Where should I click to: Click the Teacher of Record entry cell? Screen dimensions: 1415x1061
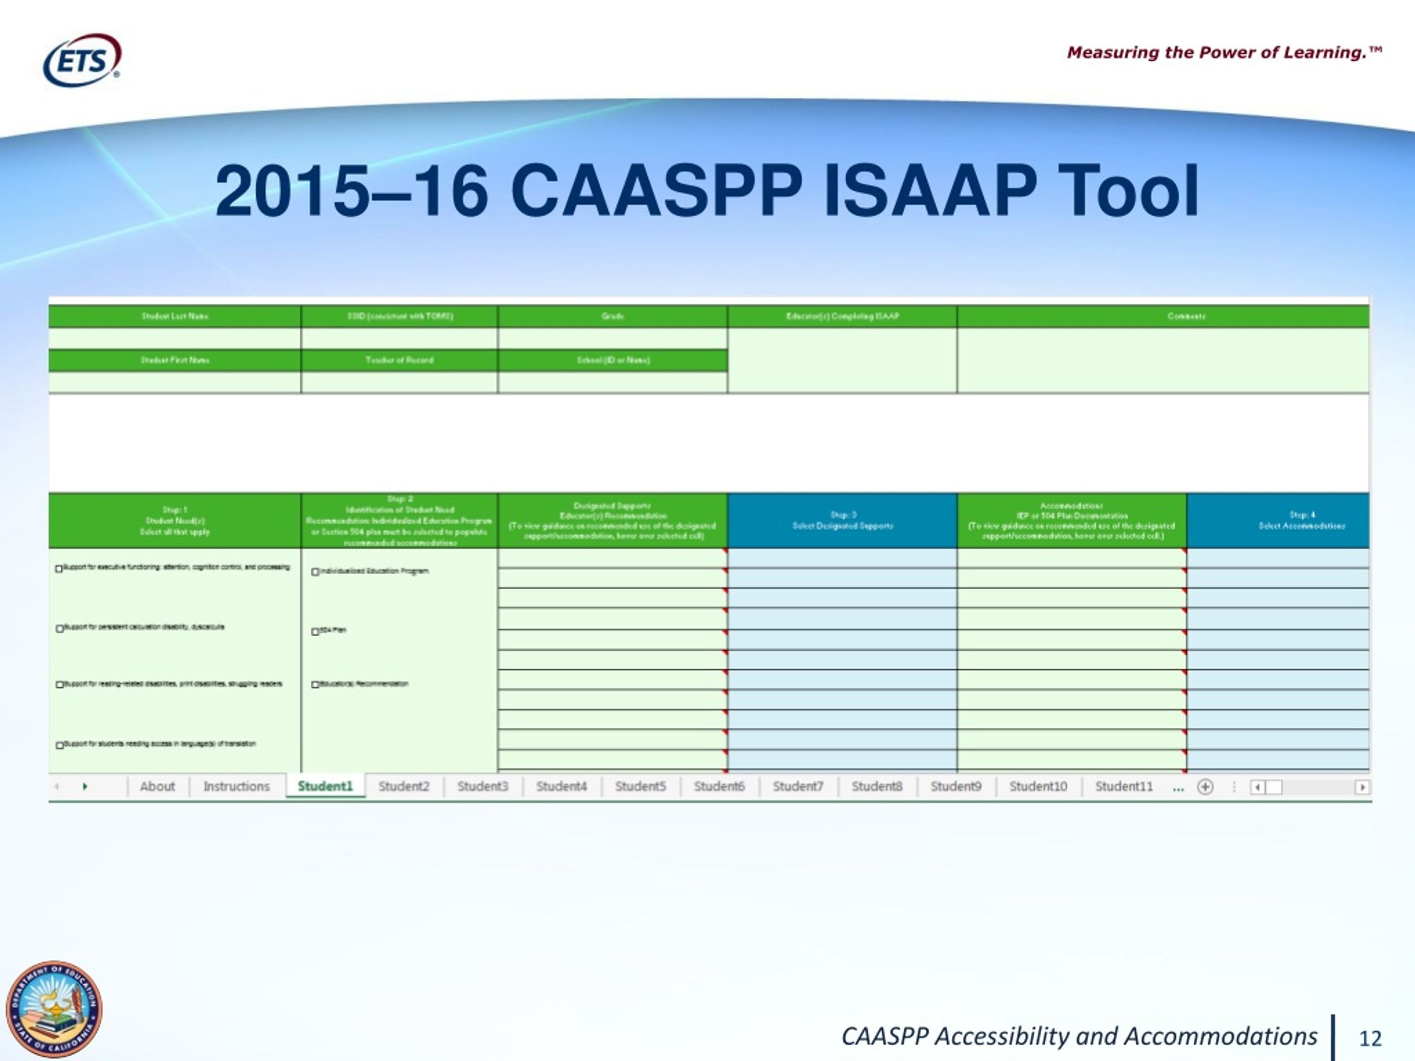click(x=399, y=382)
